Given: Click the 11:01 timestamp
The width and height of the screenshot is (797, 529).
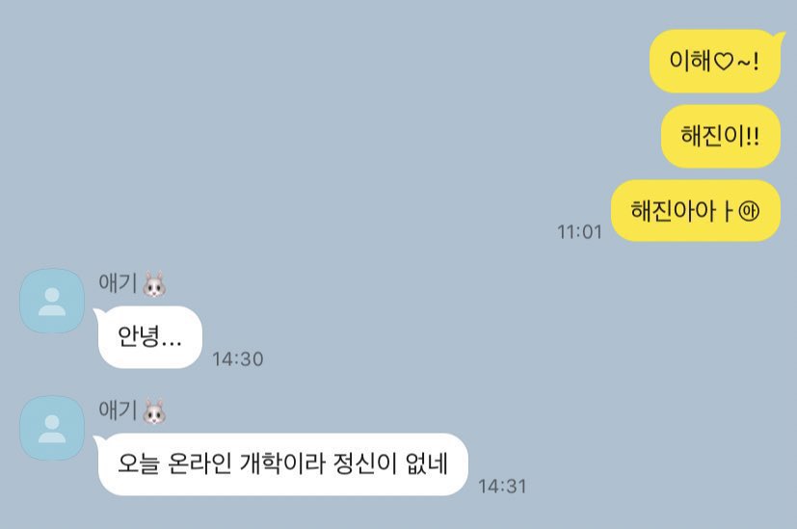Looking at the screenshot, I should point(579,231).
